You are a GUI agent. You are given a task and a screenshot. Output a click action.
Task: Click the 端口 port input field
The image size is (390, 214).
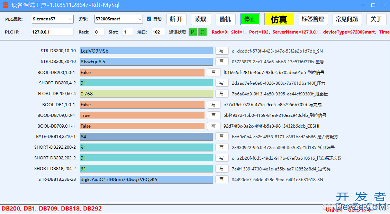click(x=158, y=32)
